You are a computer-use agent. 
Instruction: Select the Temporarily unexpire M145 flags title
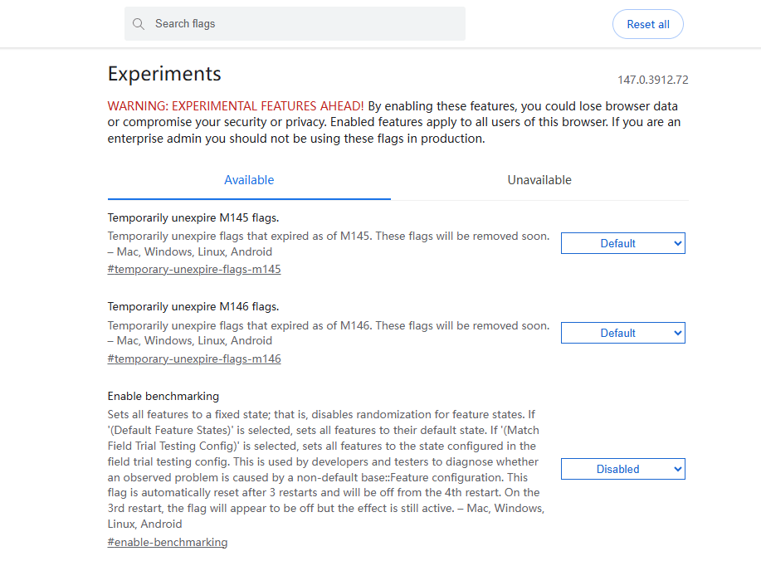point(193,218)
